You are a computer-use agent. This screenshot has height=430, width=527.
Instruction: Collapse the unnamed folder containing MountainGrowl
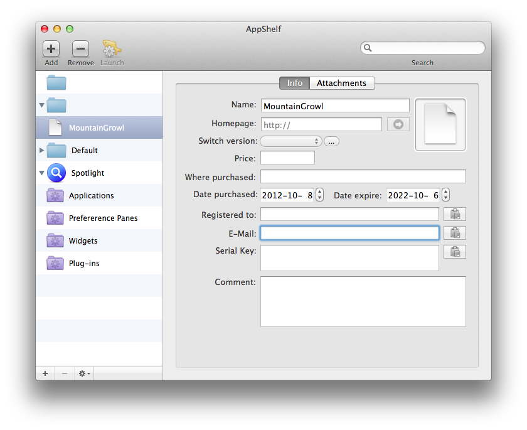pyautogui.click(x=41, y=105)
